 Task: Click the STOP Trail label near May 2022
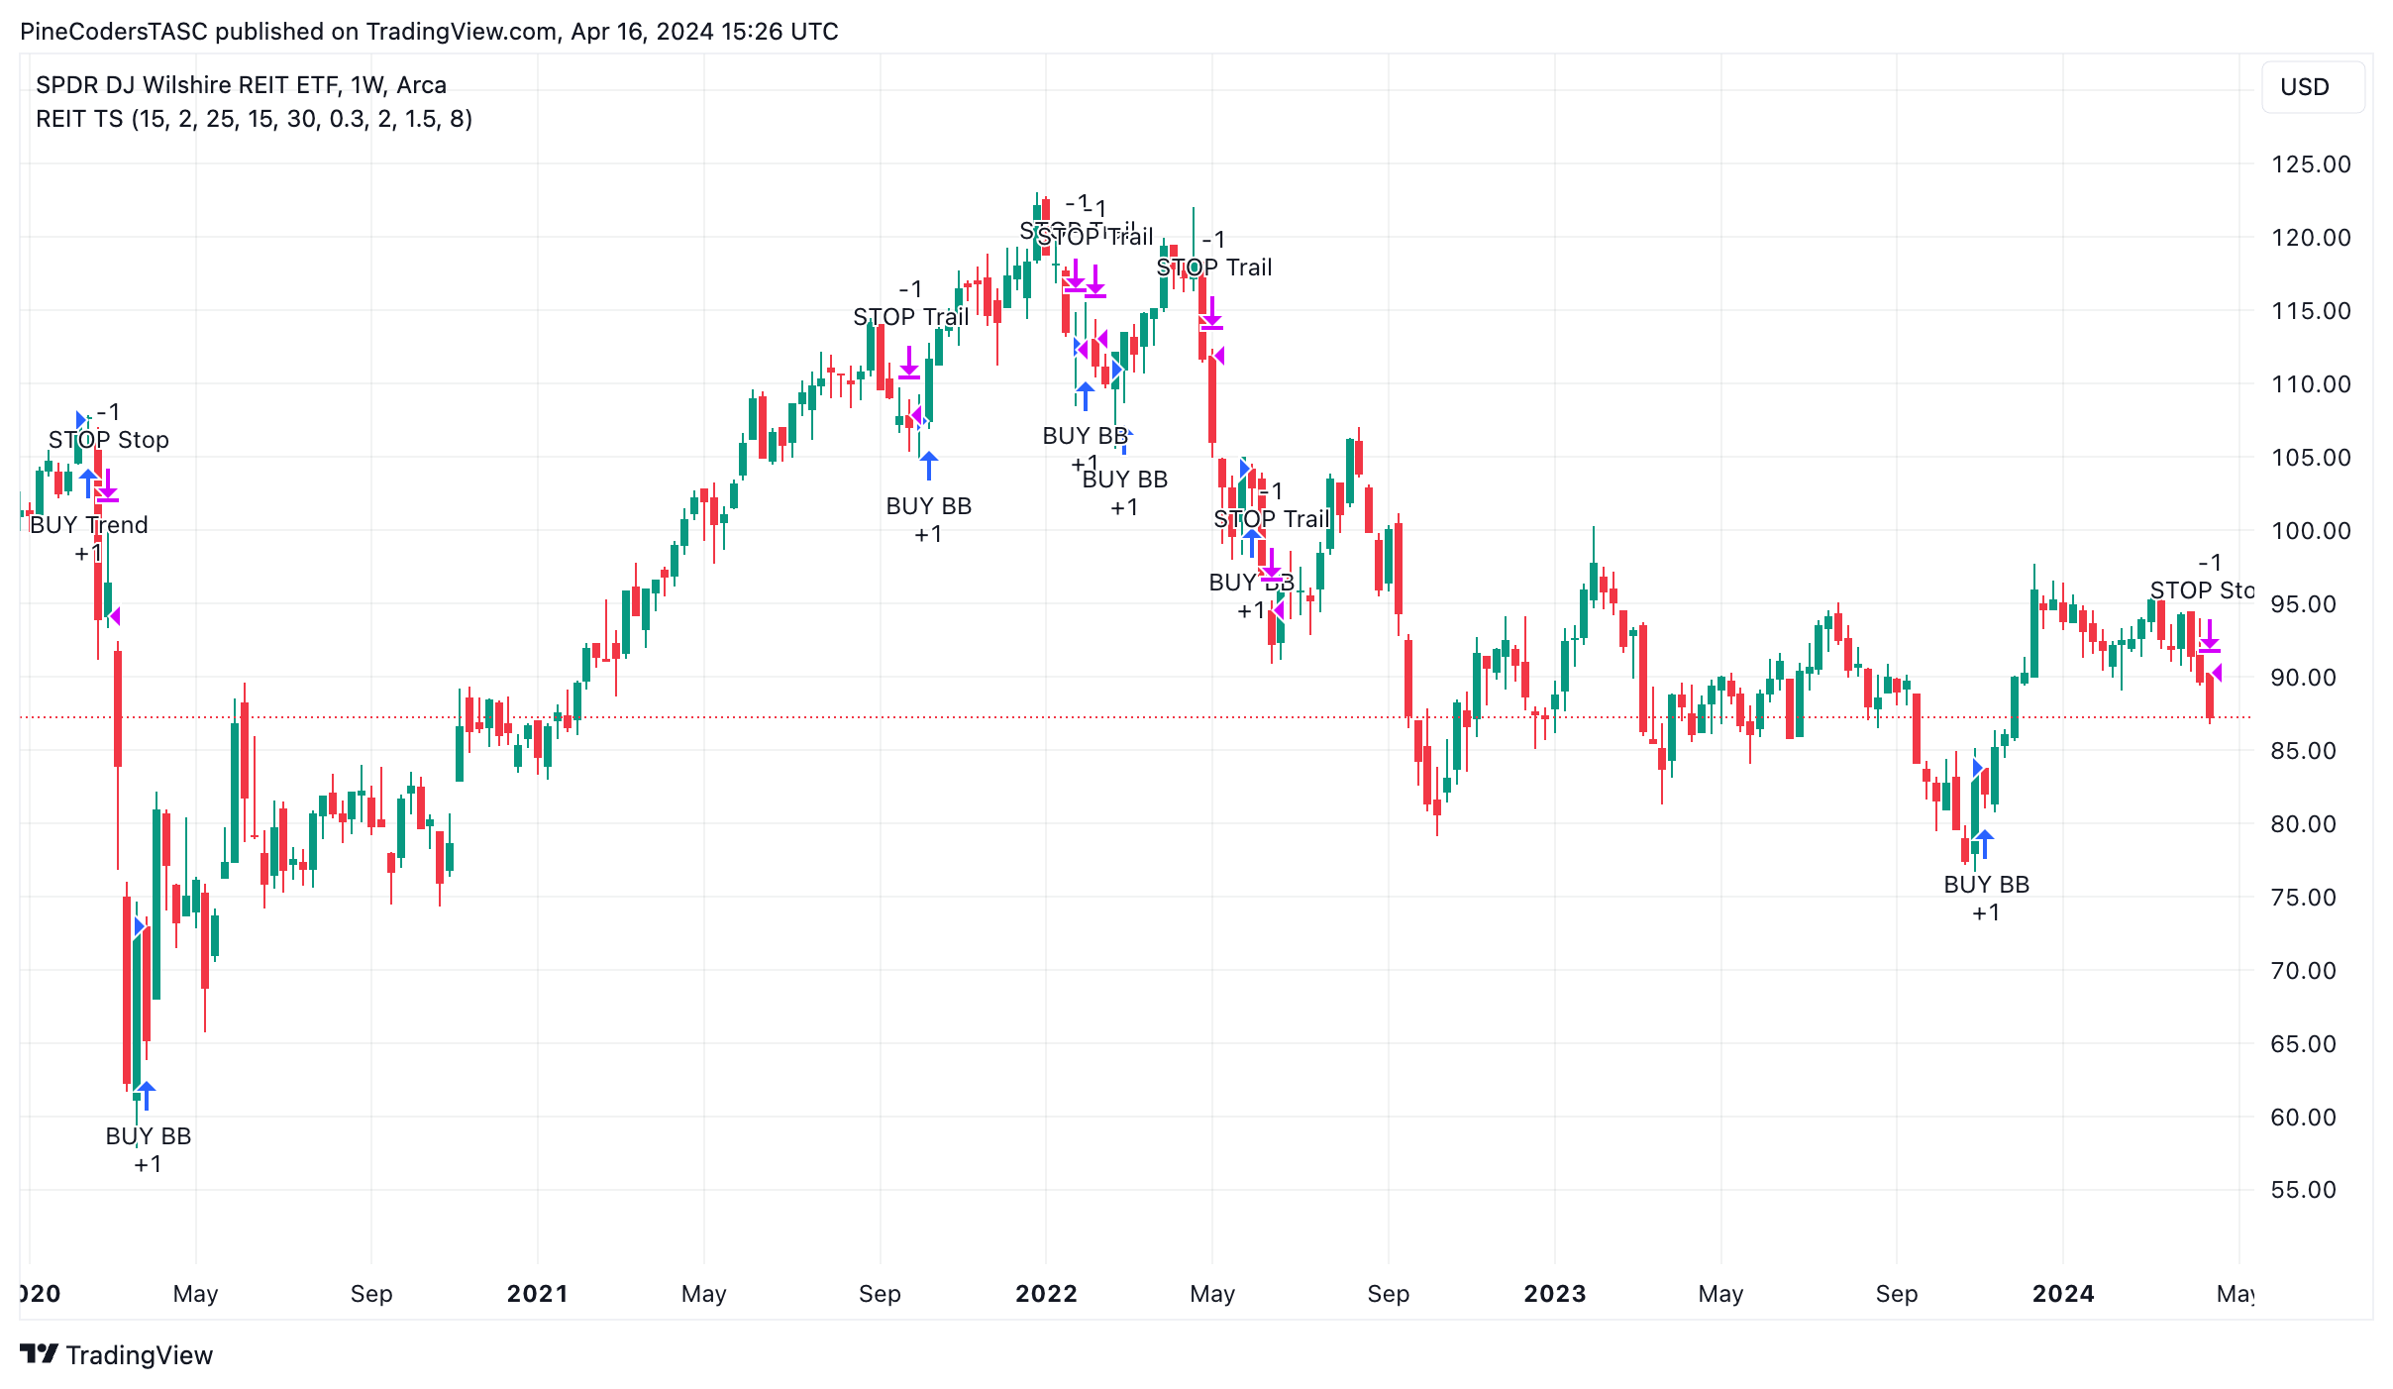tap(1214, 267)
